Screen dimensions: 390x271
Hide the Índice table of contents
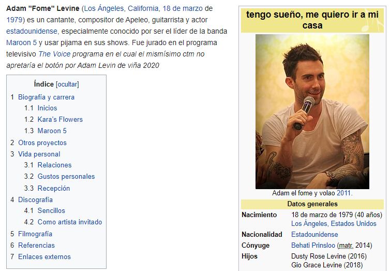67,84
